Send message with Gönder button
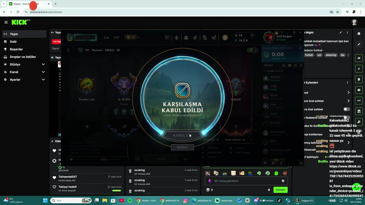 tap(280, 190)
